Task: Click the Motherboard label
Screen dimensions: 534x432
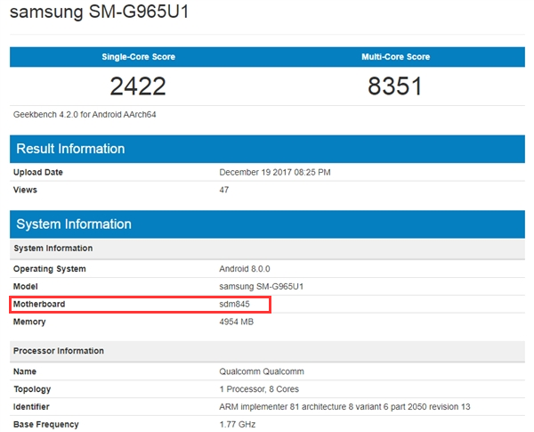Action: coord(39,304)
